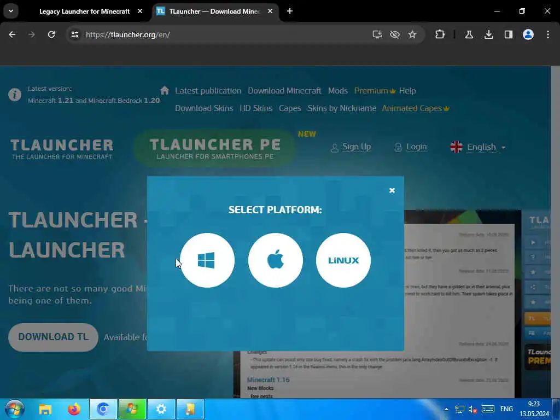Image resolution: width=560 pixels, height=420 pixels.
Task: Switch to Legacy Launcher for Minecraft tab
Action: tap(84, 11)
